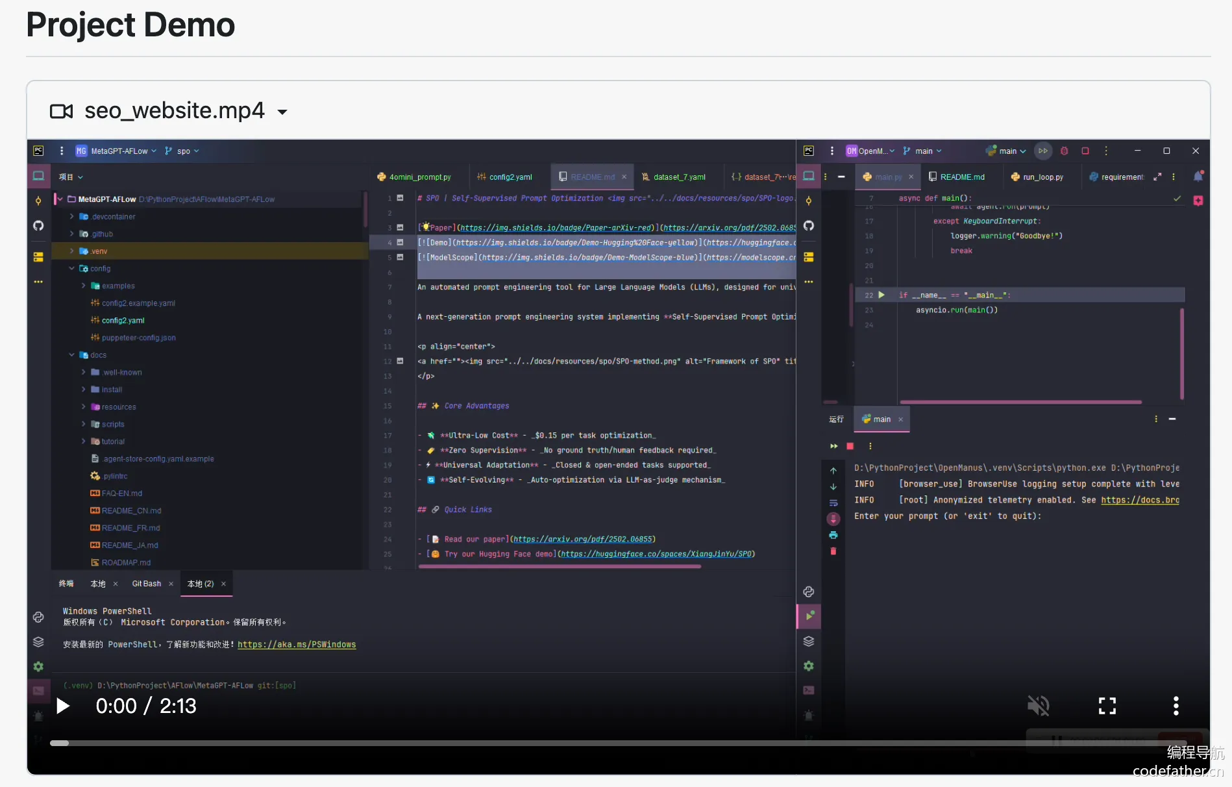Expand the .devcontainer folder
This screenshot has height=787, width=1232.
(x=71, y=216)
